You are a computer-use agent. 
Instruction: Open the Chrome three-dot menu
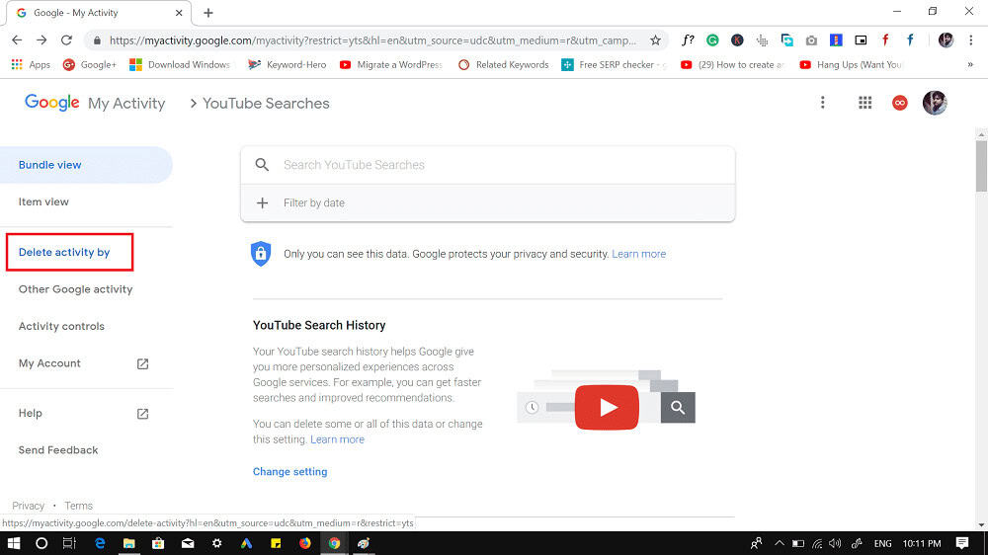pyautogui.click(x=971, y=40)
